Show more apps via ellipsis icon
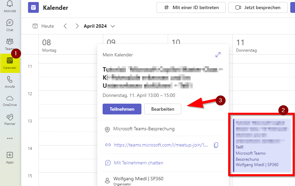The image size is (295, 186). (x=10, y=138)
